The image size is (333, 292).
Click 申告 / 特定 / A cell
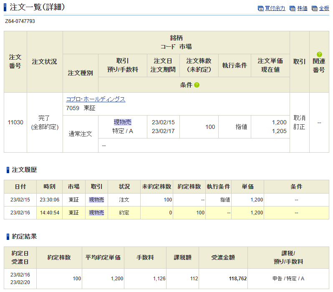point(288,278)
